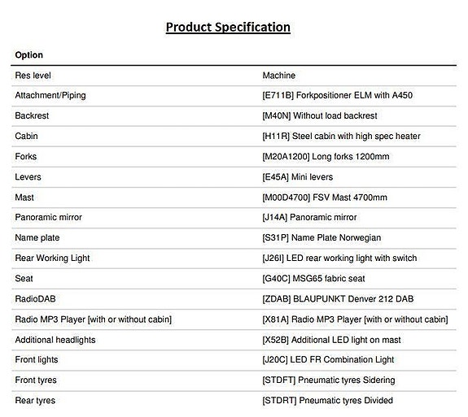The width and height of the screenshot is (468, 417).
Task: Select the Option column header
Action: tap(29, 54)
